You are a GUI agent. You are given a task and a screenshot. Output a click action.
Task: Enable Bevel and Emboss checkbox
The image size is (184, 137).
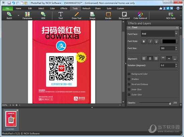coord(129,84)
